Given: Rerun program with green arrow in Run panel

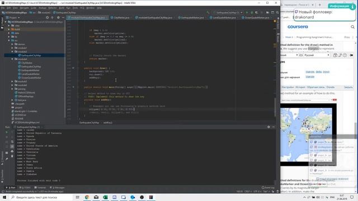Looking at the screenshot, I should tap(7, 132).
